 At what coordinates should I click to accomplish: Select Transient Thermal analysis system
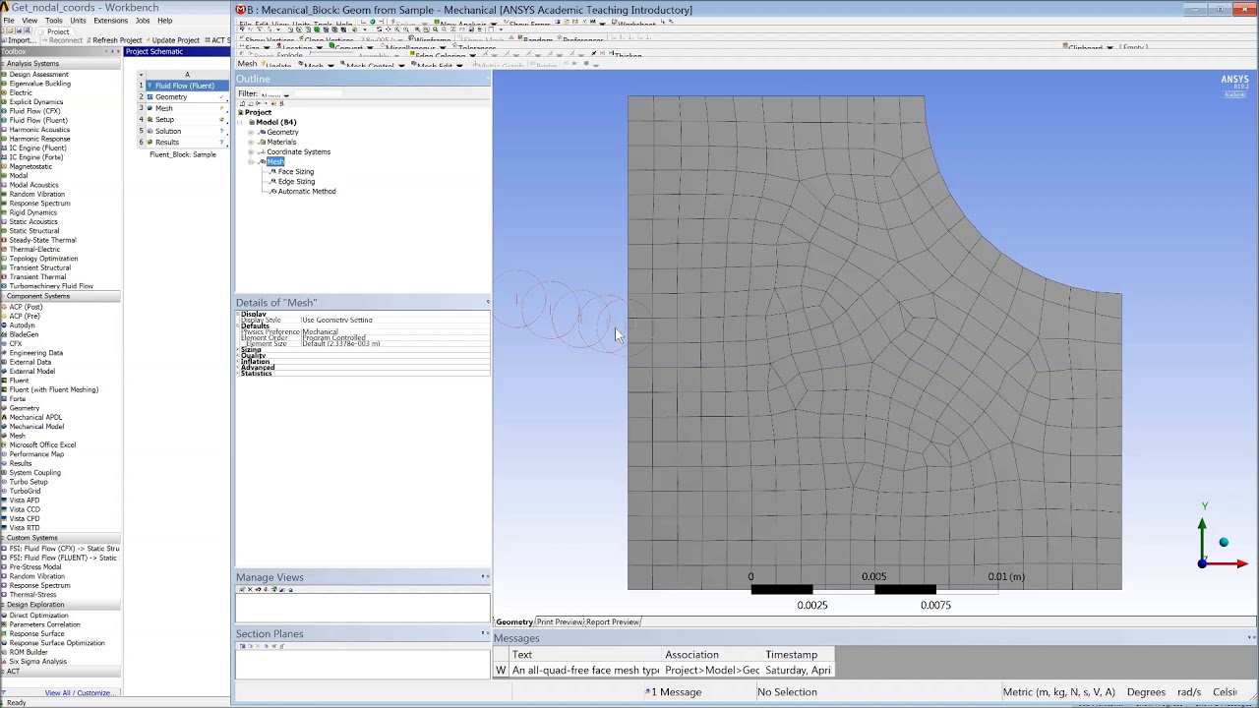click(37, 277)
